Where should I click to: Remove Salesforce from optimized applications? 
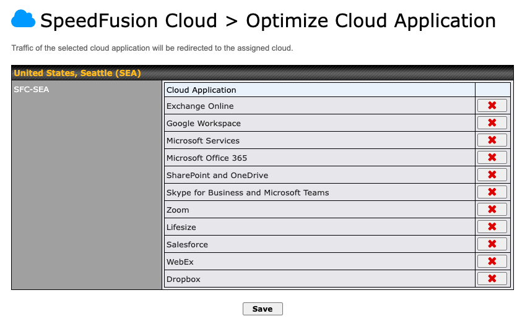(492, 244)
